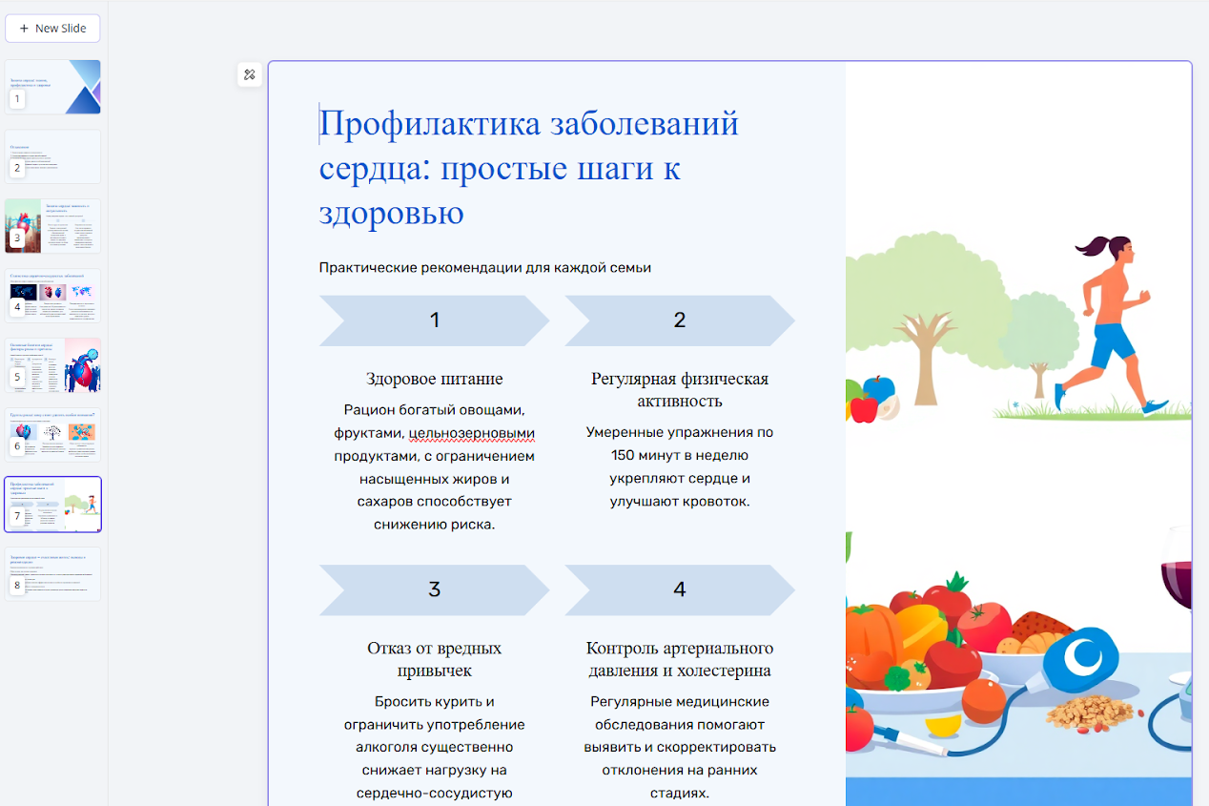This screenshot has height=806, width=1209.
Task: Select the arrow banner numbered 1
Action: pos(434,320)
